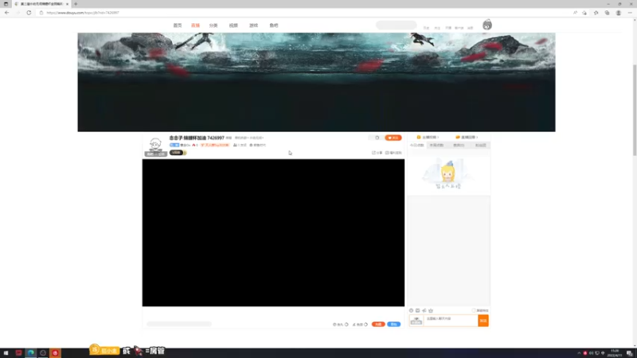The height and width of the screenshot is (358, 637).
Task: Click the hot-value flame icon under the title
Action: point(193,145)
